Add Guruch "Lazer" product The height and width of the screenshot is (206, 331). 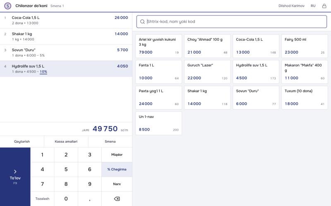(x=207, y=72)
